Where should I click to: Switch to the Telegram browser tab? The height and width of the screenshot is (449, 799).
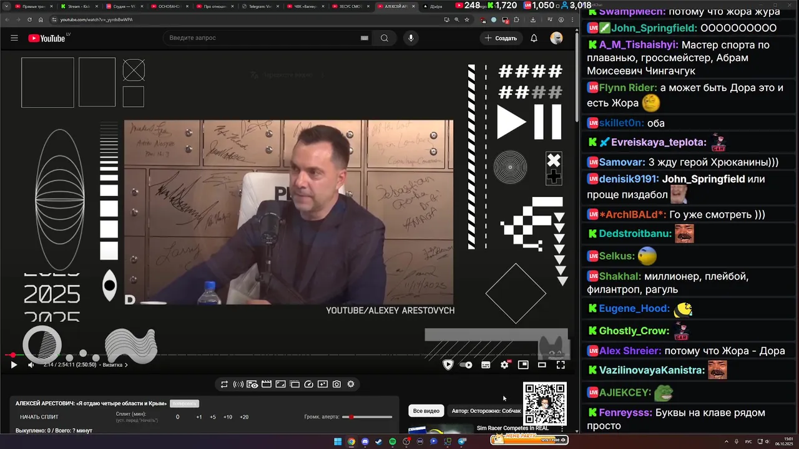(260, 6)
